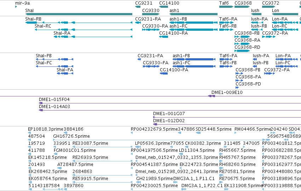Click the CG9231-RA transcript label
This screenshot has width=301, height=191.
pyautogui.click(x=148, y=19)
